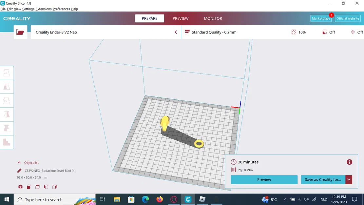Click the infill 10% icon
The image size is (364, 205).
click(294, 32)
